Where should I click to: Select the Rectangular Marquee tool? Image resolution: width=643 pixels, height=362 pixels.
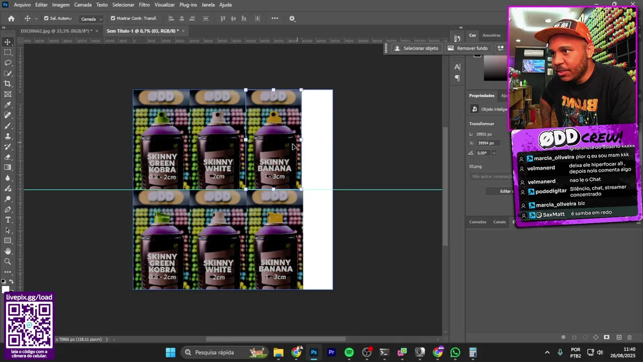[8, 52]
